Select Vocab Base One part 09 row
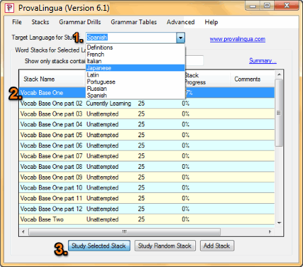The width and height of the screenshot is (303, 267). click(147, 177)
